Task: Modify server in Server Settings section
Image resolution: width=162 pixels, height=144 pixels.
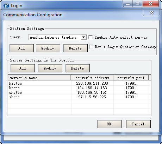Action: coord(50,68)
